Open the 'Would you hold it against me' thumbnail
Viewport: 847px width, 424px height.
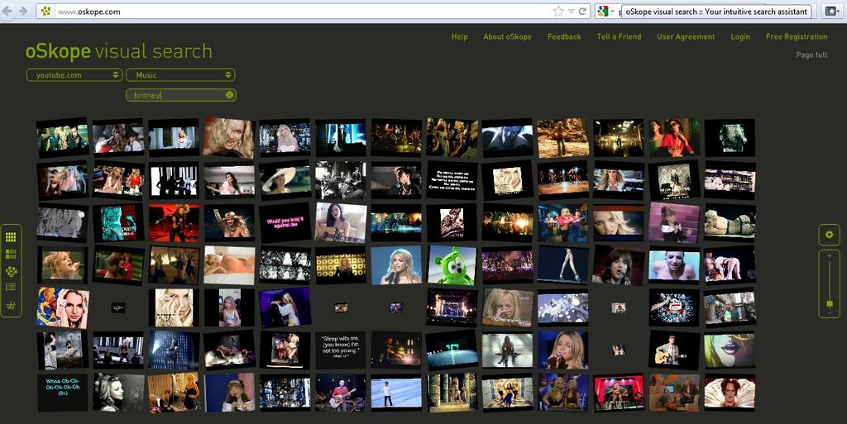coord(285,222)
